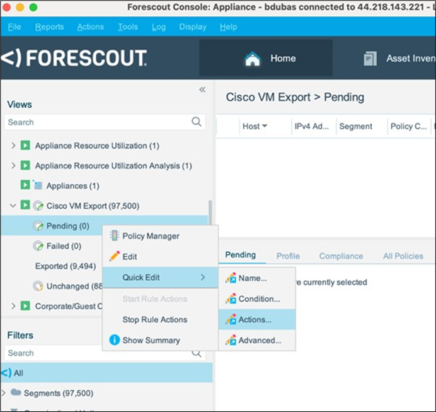Open the Tools menu

128,26
